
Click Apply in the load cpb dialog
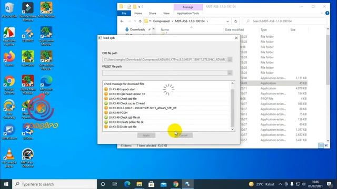146,135
